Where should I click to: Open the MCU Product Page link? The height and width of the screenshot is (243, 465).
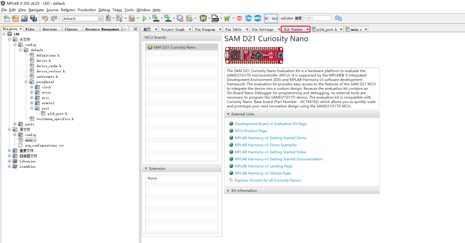pyautogui.click(x=251, y=131)
